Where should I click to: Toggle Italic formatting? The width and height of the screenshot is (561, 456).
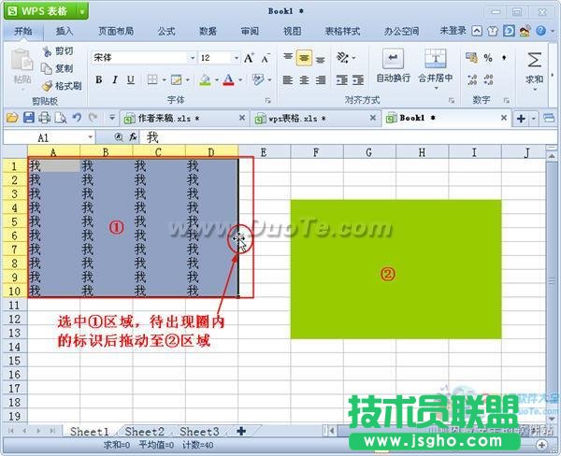coord(115,79)
